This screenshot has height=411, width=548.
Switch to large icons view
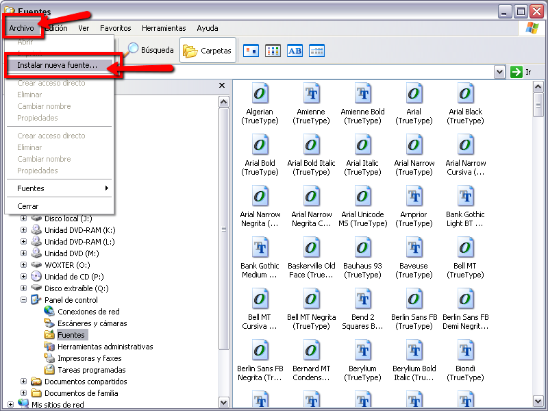click(251, 51)
